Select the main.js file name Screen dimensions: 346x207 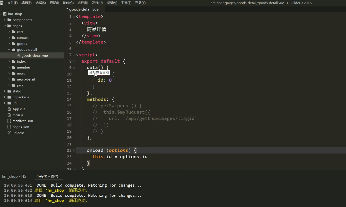tap(18, 115)
